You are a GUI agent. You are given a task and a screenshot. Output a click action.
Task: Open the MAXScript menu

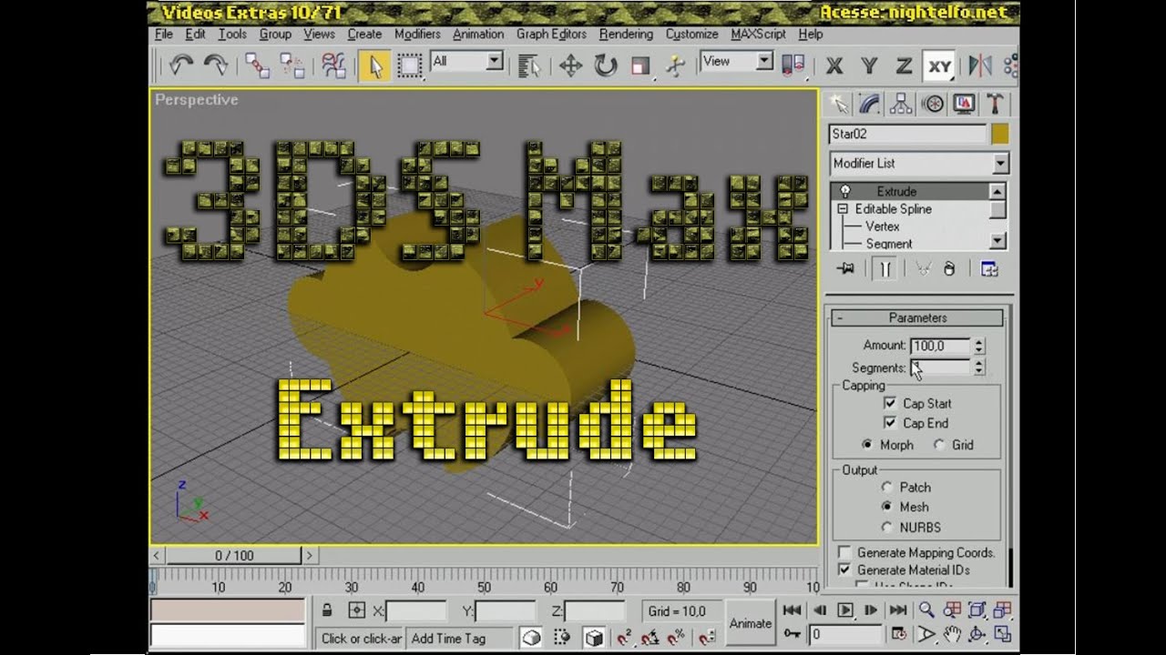(x=758, y=34)
